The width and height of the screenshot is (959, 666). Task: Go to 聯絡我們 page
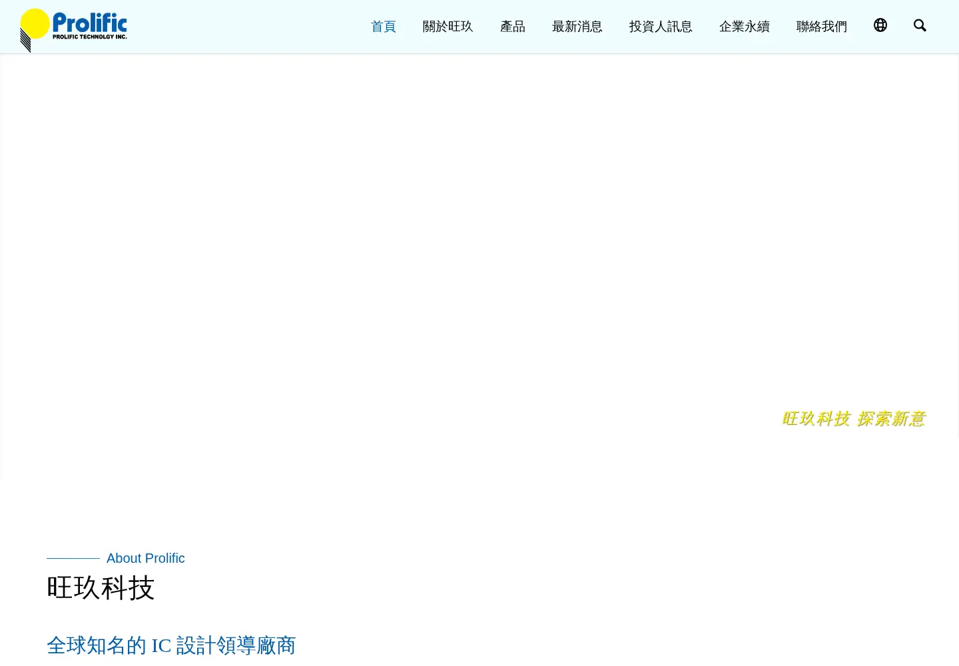pyautogui.click(x=822, y=27)
